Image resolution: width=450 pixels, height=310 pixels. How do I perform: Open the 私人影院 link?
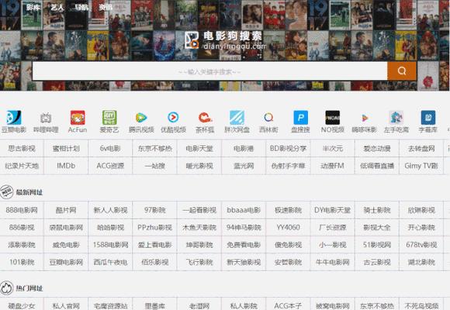point(244,305)
